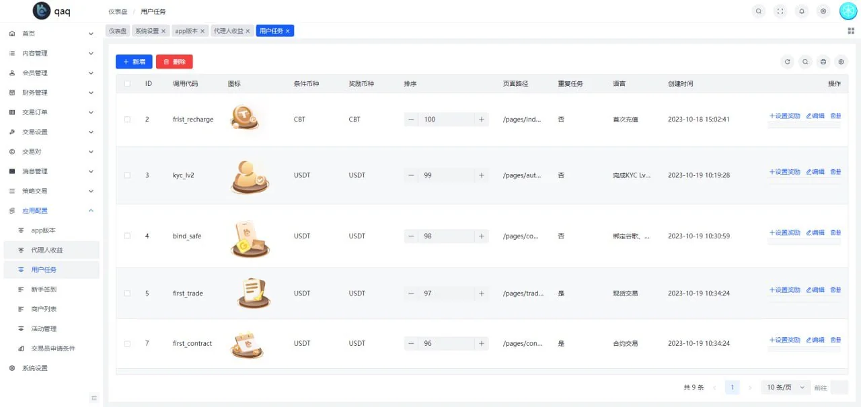Screen dimensions: 861x407
Task: Click the refresh icon above the table
Action: [787, 62]
